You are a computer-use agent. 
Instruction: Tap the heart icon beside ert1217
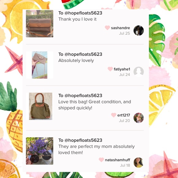click(114, 115)
